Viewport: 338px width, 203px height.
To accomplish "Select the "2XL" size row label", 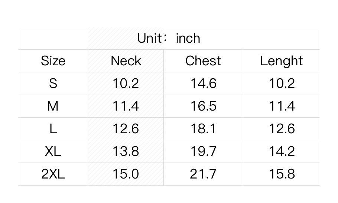I will 53,174.
